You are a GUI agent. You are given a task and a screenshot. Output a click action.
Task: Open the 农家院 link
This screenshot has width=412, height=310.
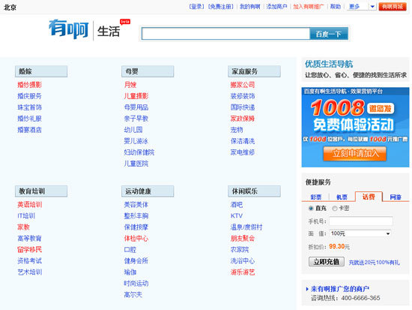coord(240,250)
